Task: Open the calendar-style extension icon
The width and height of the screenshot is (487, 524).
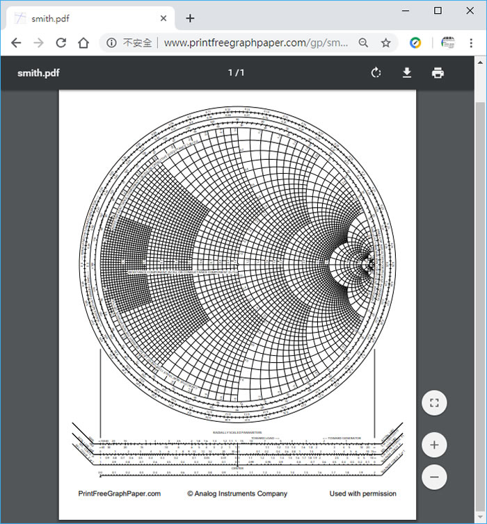Action: tap(448, 43)
